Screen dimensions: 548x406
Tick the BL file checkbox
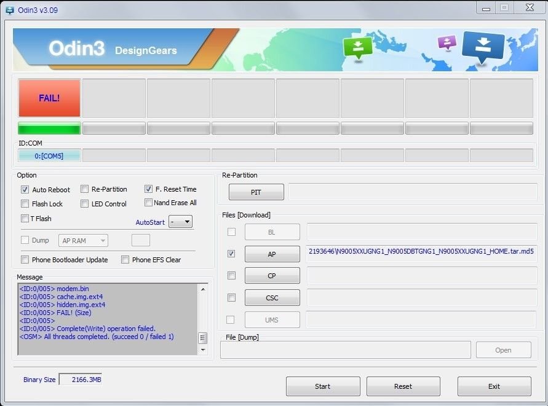(231, 232)
